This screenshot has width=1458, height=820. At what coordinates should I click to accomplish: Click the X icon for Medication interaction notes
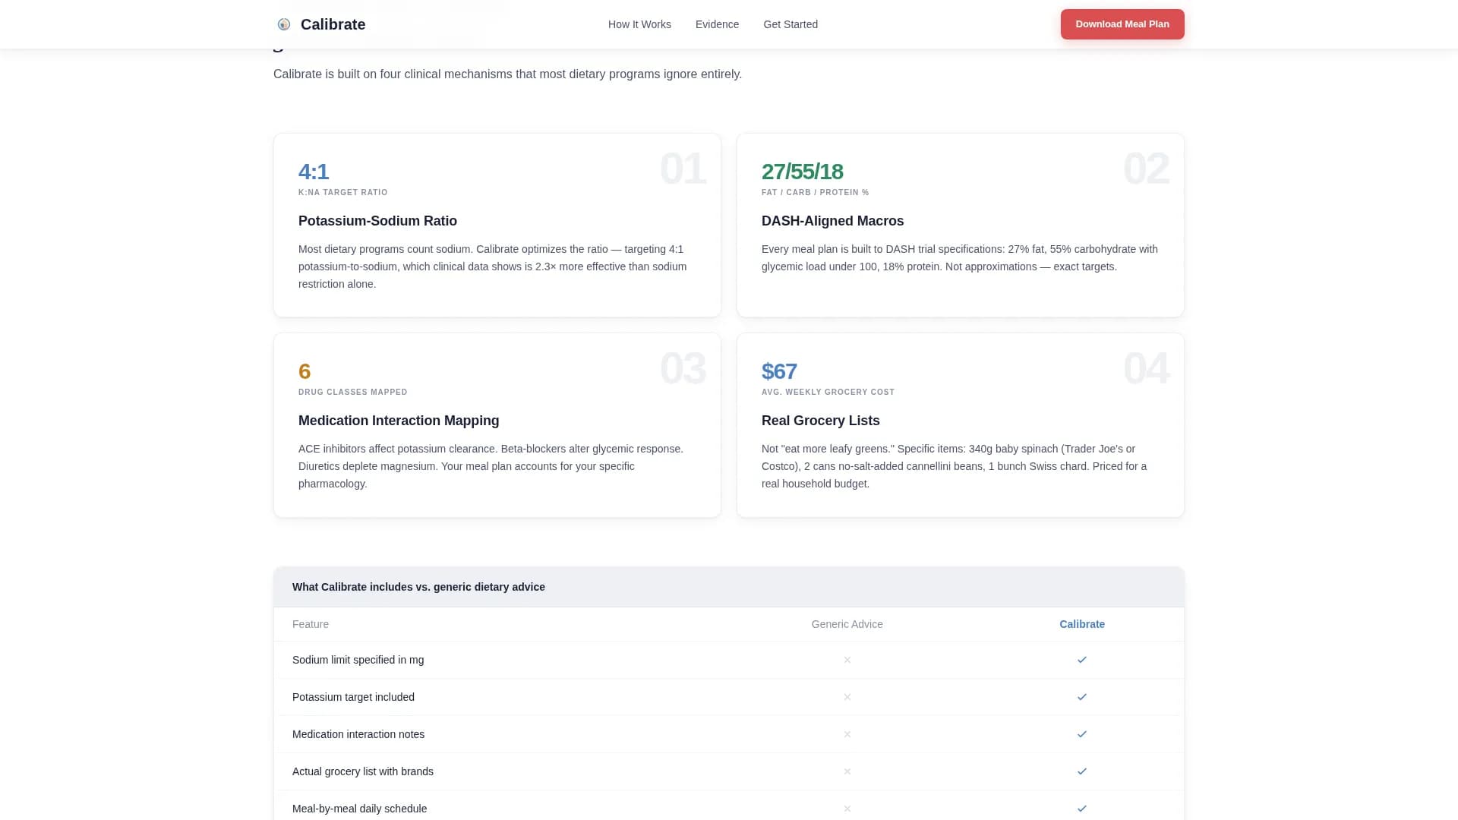847,734
